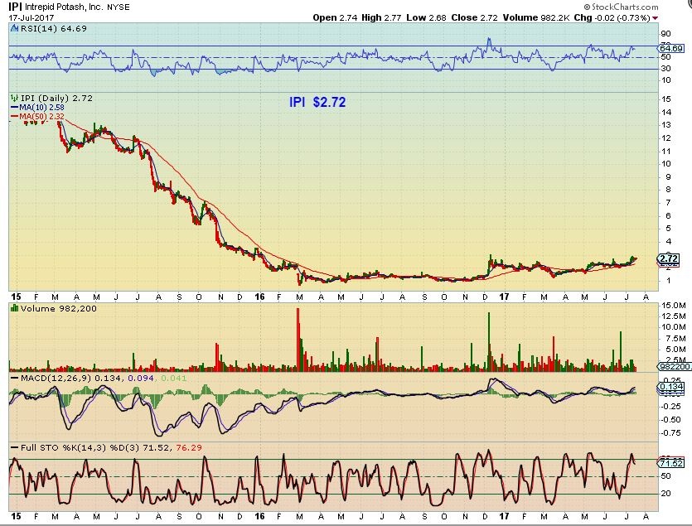Image resolution: width=692 pixels, height=526 pixels.
Task: Click the RSI(14) indicator legend icon
Action: click(12, 27)
